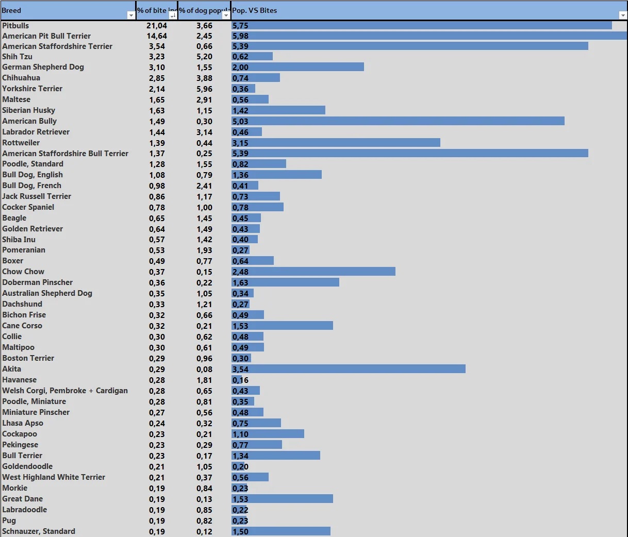Select population value 0,08 in Akita row

coord(204,370)
